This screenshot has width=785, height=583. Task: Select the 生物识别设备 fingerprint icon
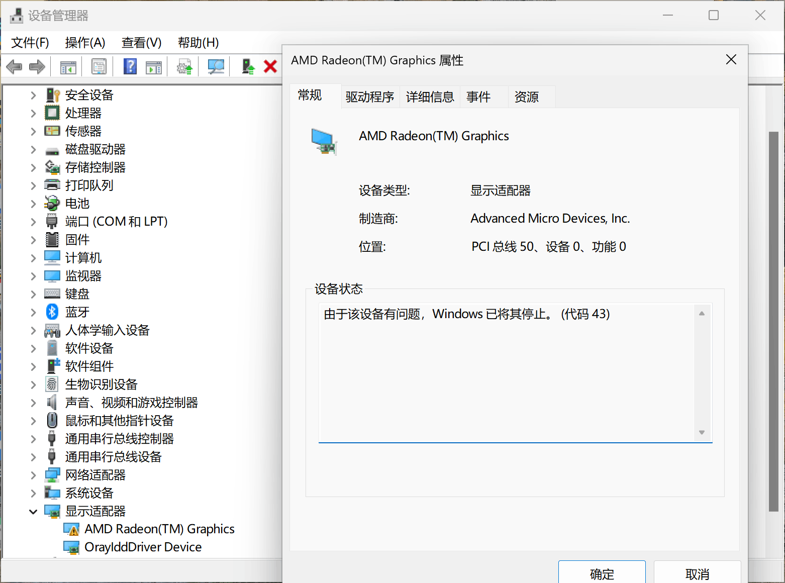tap(52, 384)
